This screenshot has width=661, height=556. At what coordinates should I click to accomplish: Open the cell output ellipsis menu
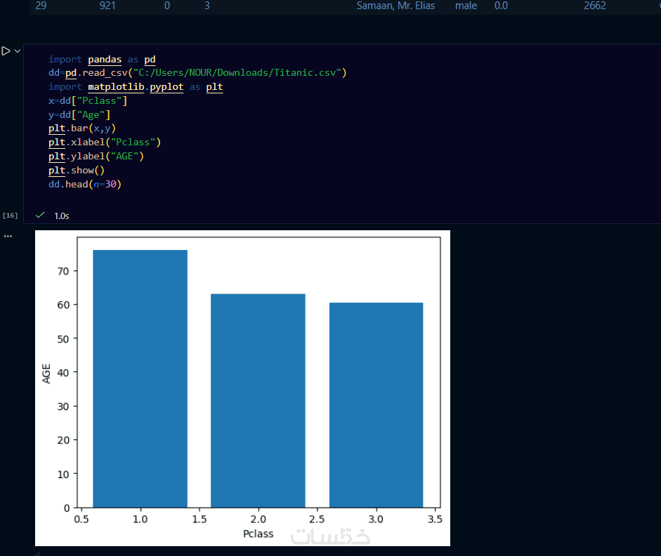[x=8, y=237]
